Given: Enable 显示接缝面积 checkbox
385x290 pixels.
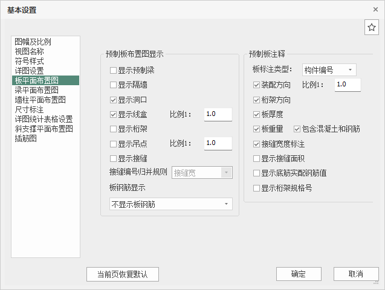Looking at the screenshot, I should pyautogui.click(x=257, y=158).
